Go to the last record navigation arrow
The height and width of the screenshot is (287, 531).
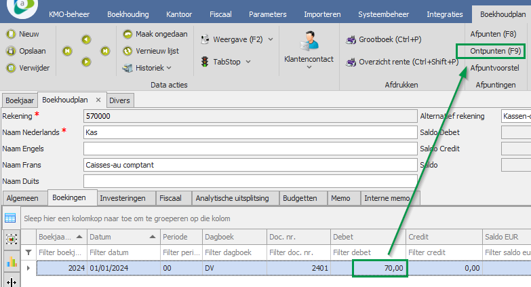click(105, 51)
